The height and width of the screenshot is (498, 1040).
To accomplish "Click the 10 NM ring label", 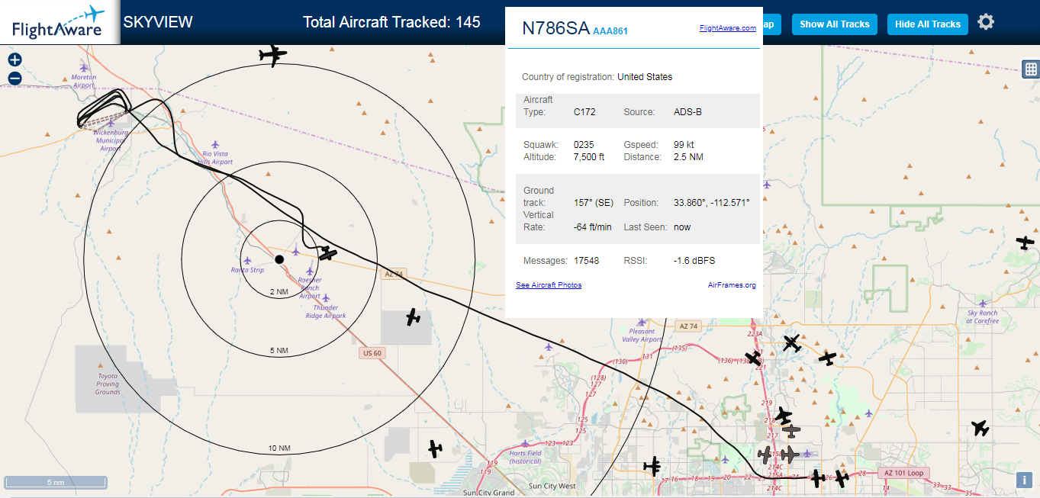I will tap(279, 448).
